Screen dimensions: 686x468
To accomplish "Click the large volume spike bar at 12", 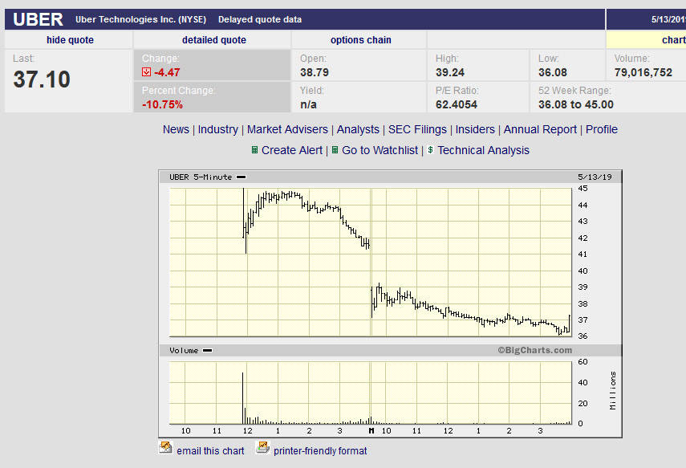I will (243, 397).
